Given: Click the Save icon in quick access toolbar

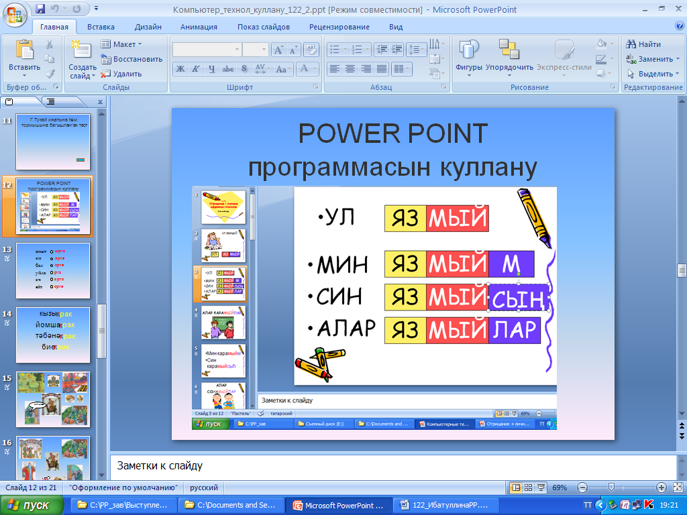Looking at the screenshot, I should (x=40, y=9).
